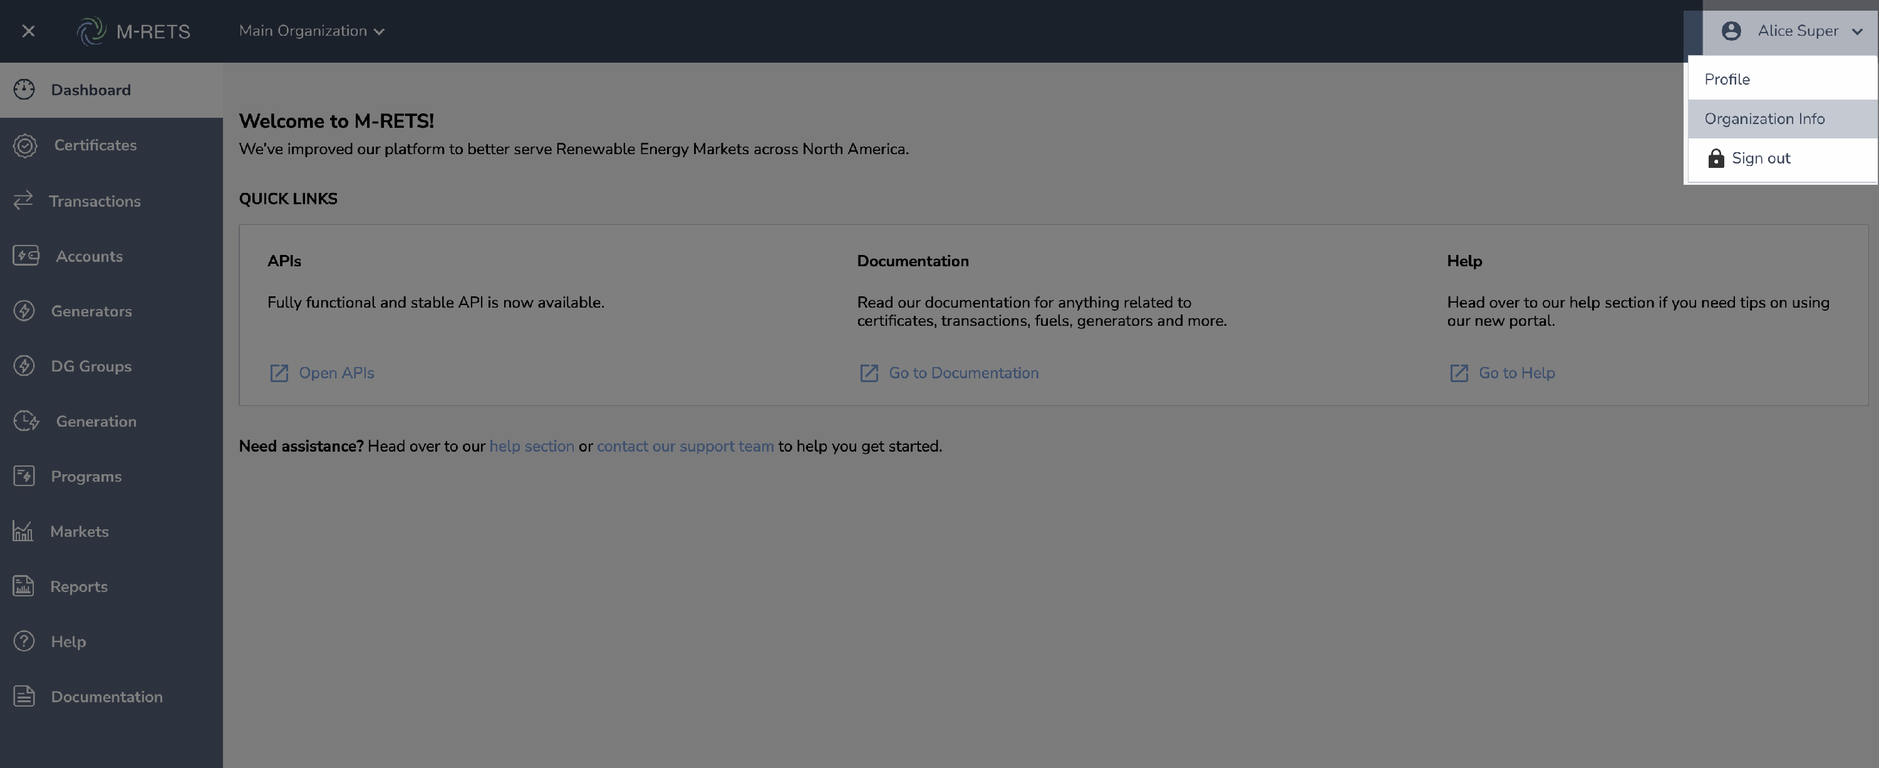This screenshot has width=1879, height=768.
Task: Click the M-RETS swirl logo
Action: 92,31
